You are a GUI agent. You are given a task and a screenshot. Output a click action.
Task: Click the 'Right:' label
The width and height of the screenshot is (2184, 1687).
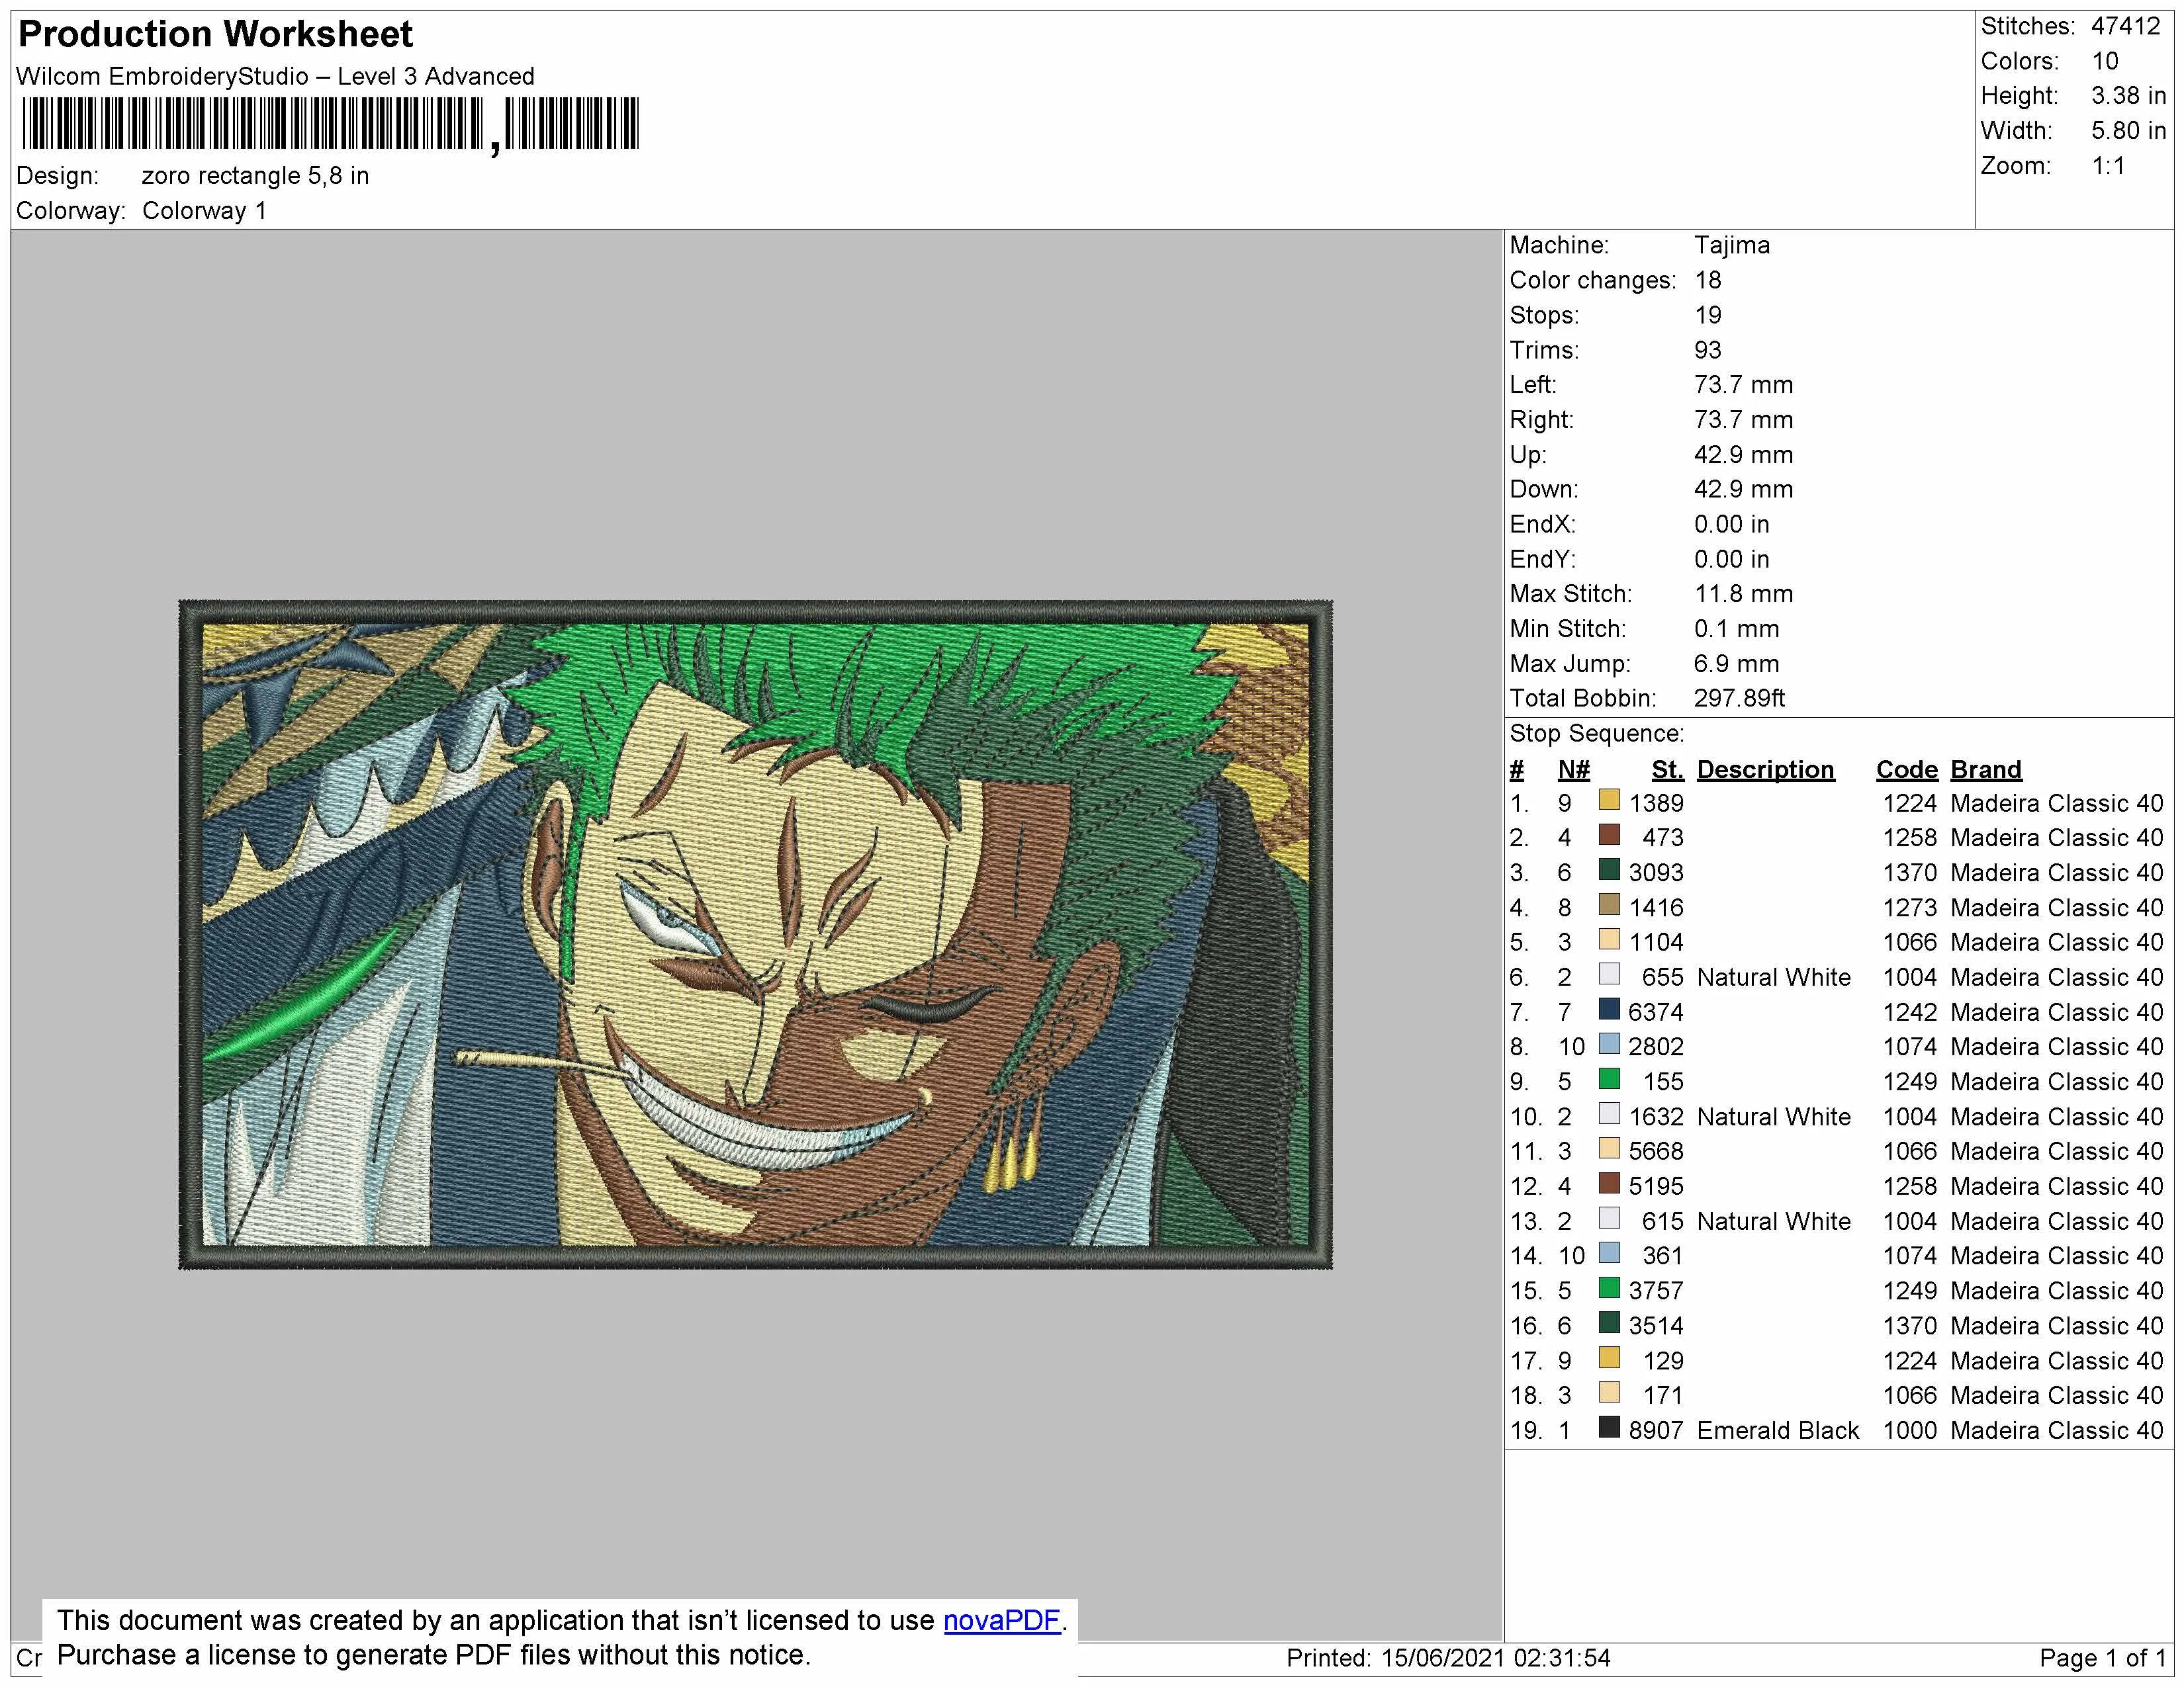pos(1541,419)
